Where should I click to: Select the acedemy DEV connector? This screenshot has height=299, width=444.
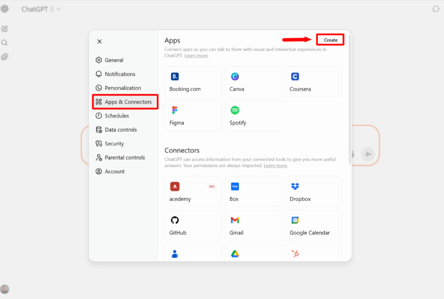[x=193, y=191]
